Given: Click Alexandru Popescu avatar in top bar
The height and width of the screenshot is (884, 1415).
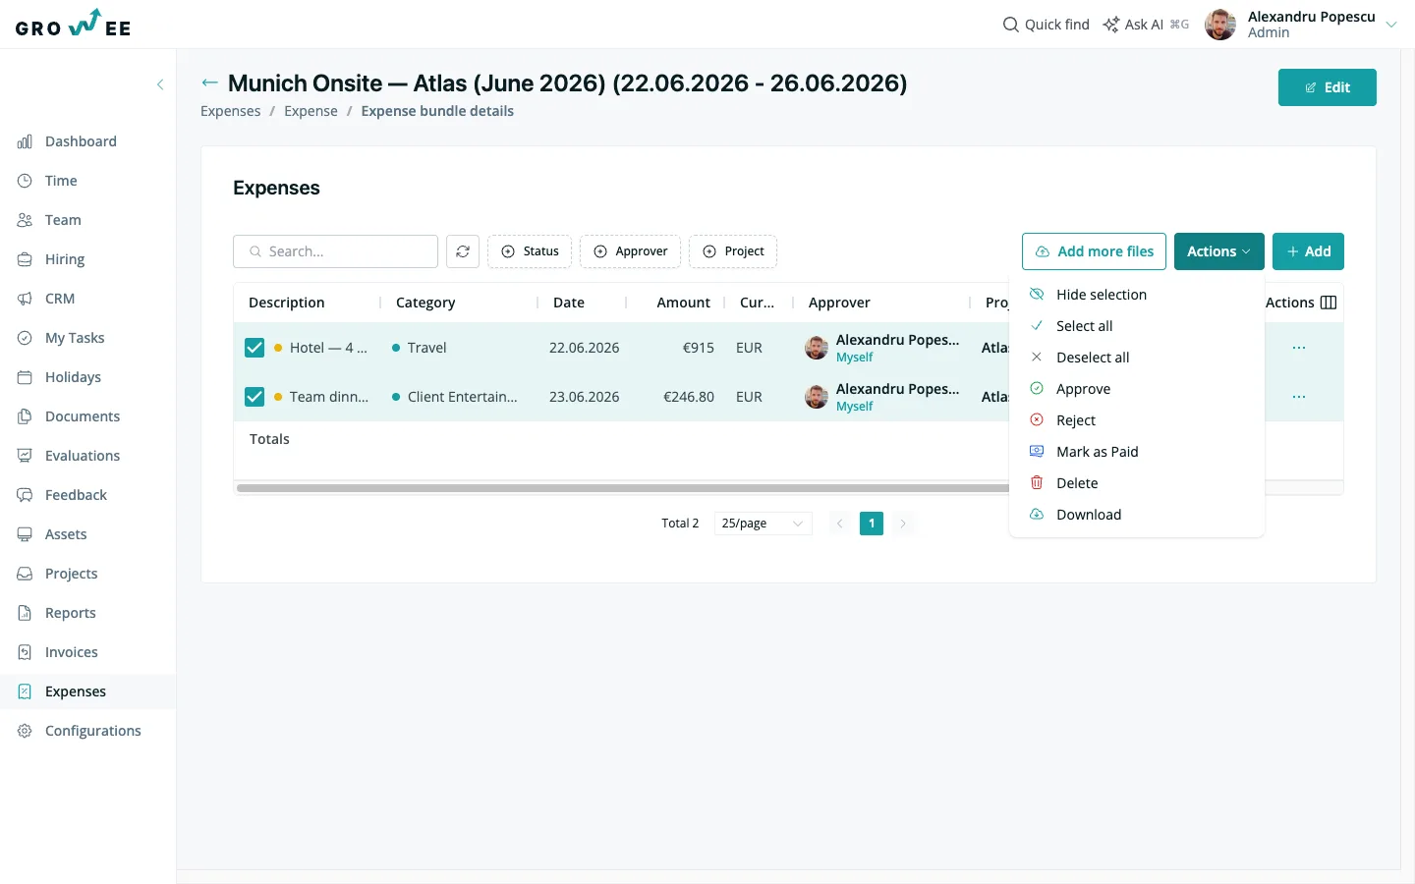Looking at the screenshot, I should 1220,25.
